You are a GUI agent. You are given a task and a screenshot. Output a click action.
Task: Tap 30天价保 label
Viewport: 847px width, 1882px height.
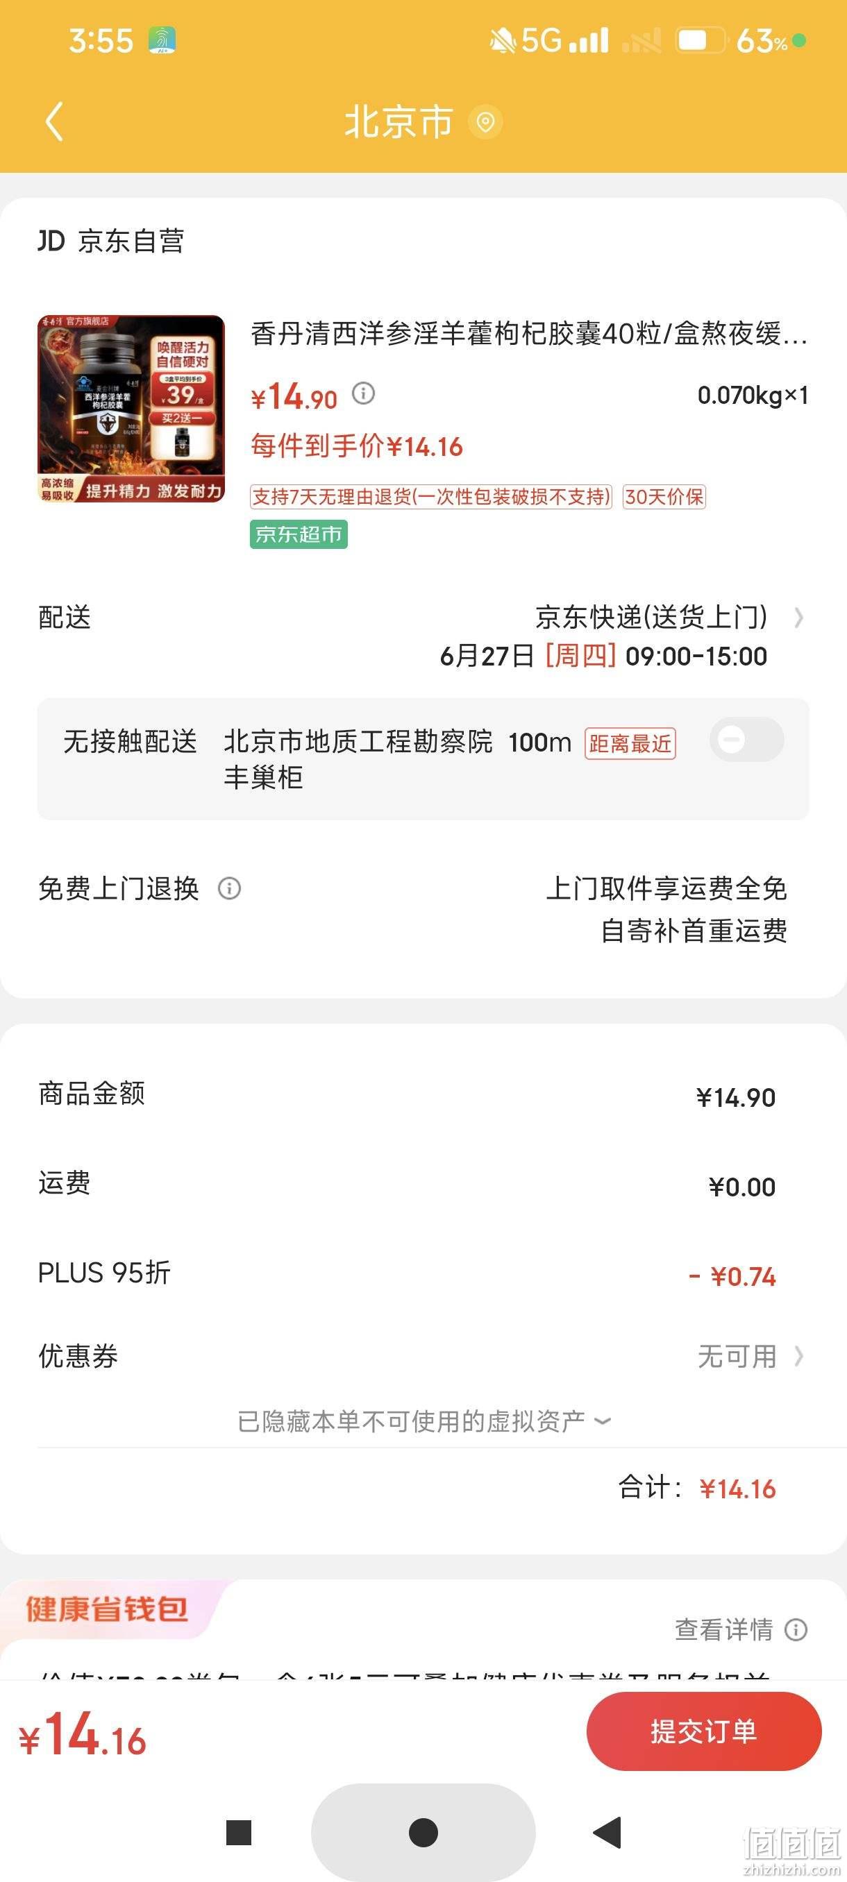pos(664,497)
